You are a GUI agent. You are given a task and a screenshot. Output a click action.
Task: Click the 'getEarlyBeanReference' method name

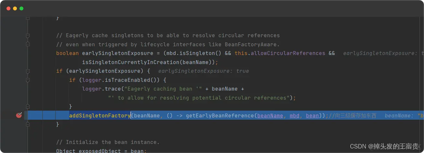[x=220, y=115]
